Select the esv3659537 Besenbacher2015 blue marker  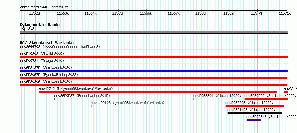pos(55,99)
